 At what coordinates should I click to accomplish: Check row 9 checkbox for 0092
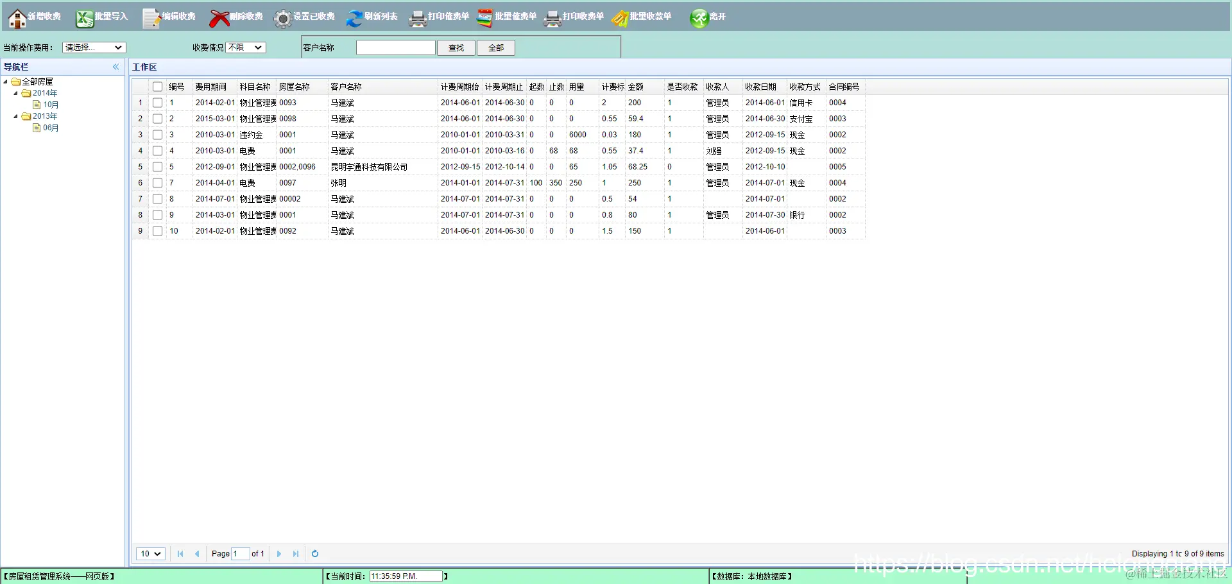[x=157, y=231]
